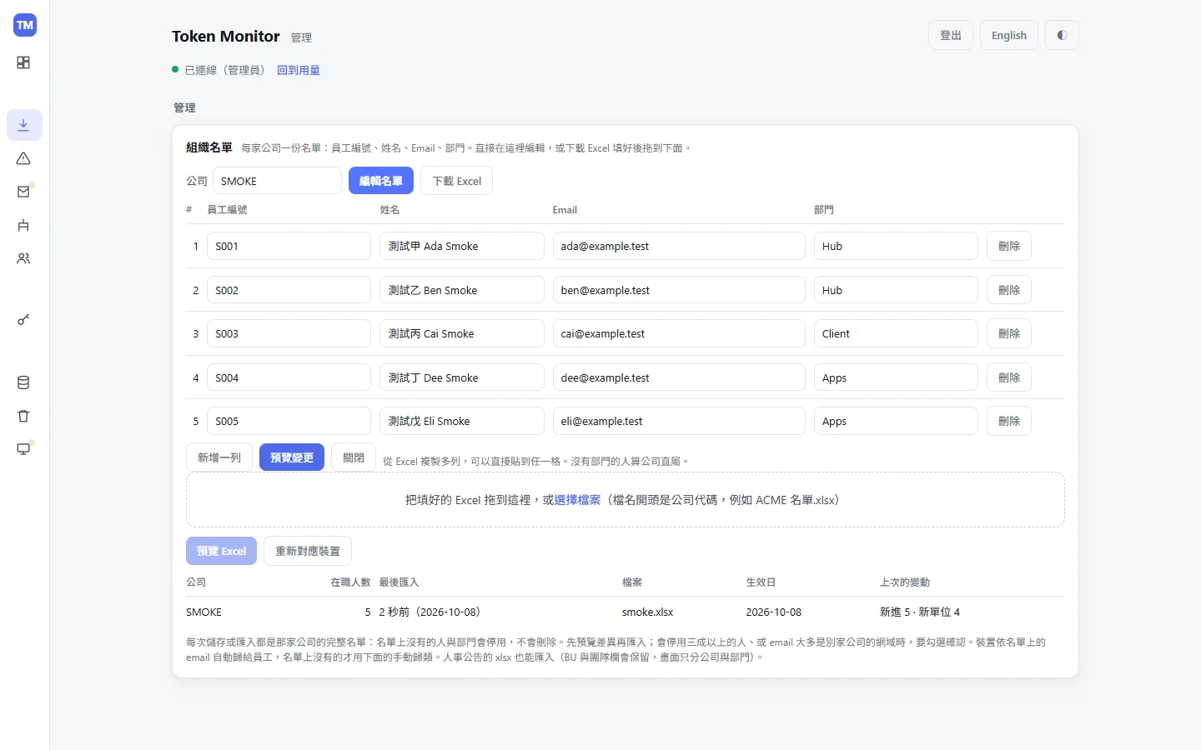The width and height of the screenshot is (1201, 750).
Task: Delete the S004 row with 刪除
Action: [x=1009, y=377]
